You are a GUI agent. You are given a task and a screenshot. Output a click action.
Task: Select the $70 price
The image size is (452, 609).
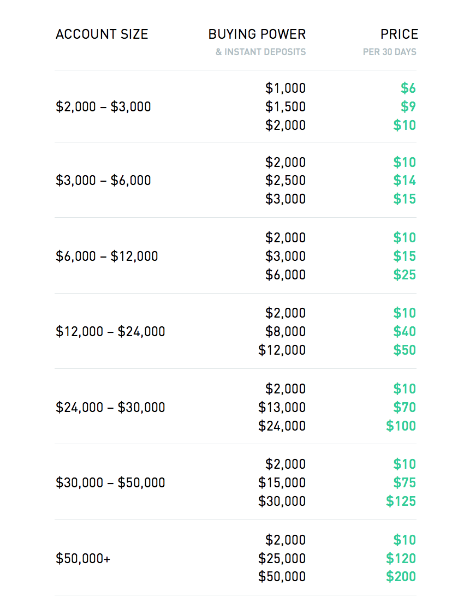(x=405, y=407)
